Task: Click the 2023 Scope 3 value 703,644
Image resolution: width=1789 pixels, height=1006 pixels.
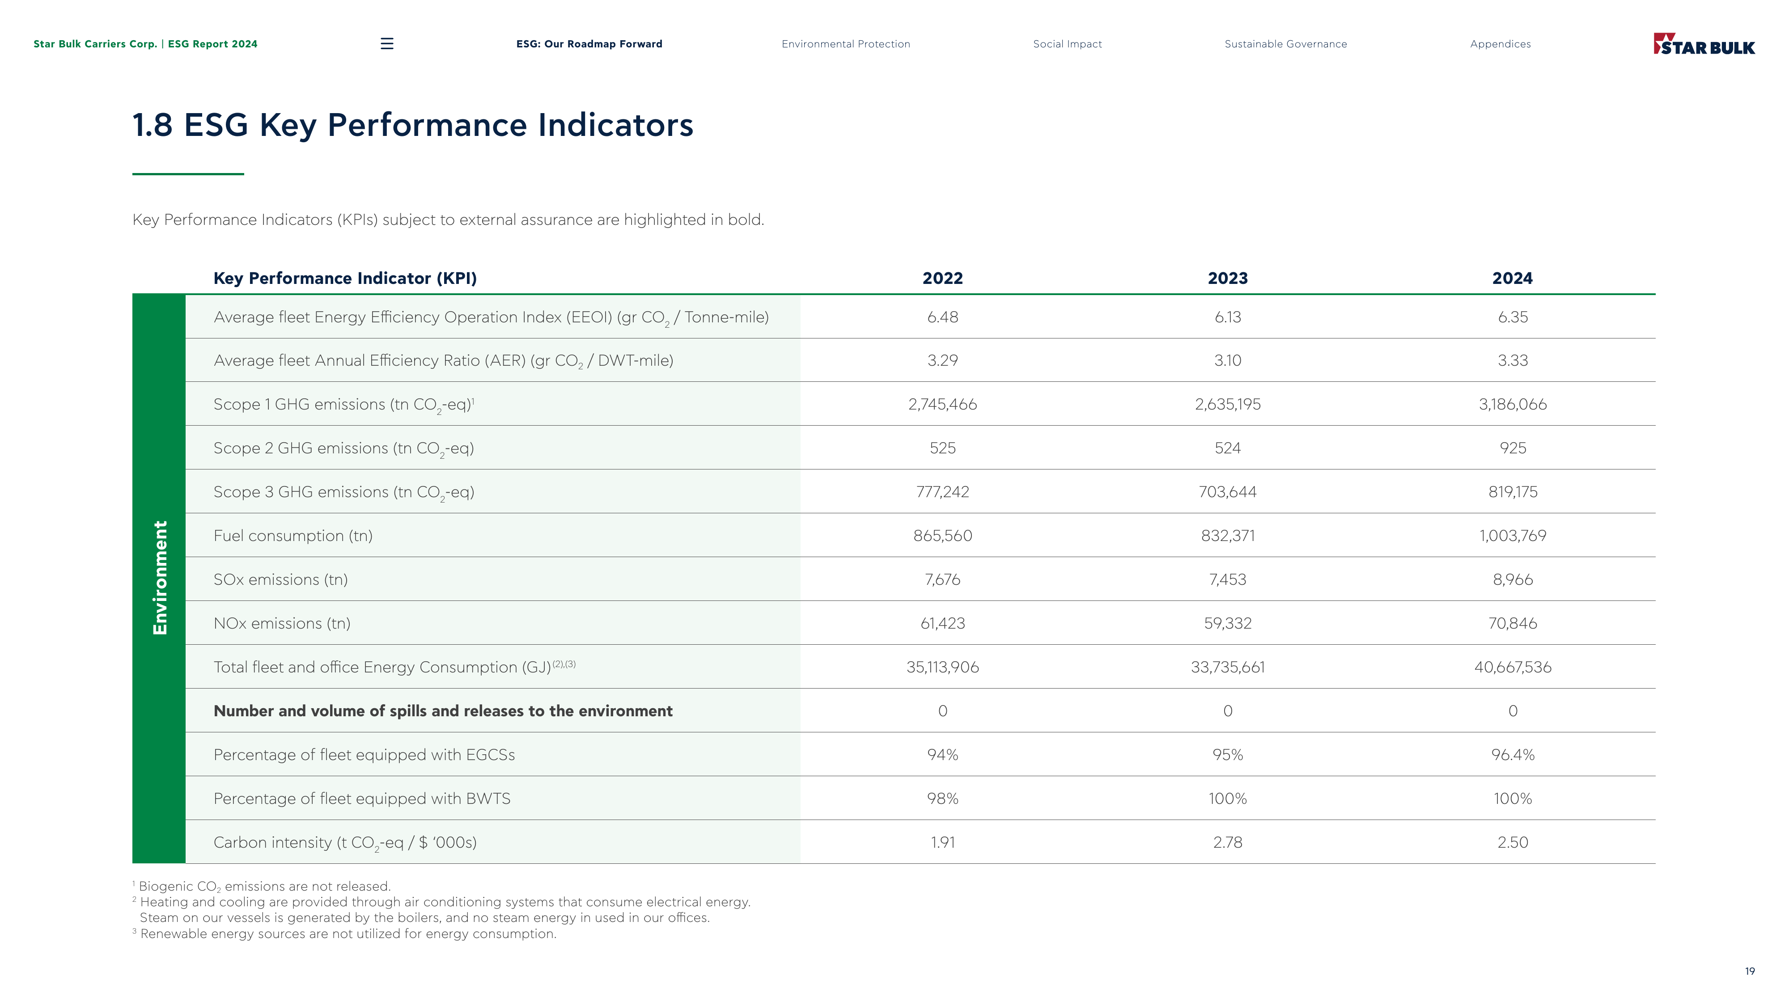Action: pyautogui.click(x=1227, y=492)
